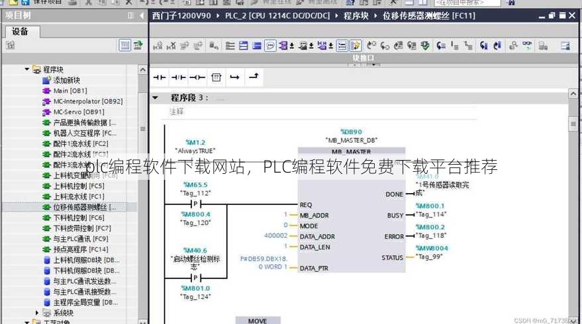Open 预点亮程序 [FC14] block
The width and height of the screenshot is (582, 324).
81,249
